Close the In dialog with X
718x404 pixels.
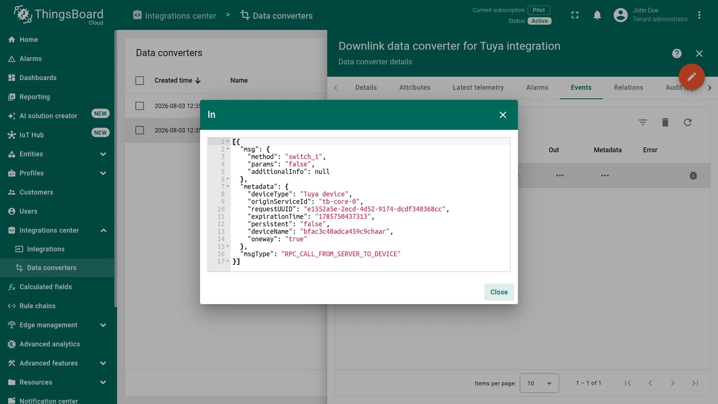tap(503, 115)
